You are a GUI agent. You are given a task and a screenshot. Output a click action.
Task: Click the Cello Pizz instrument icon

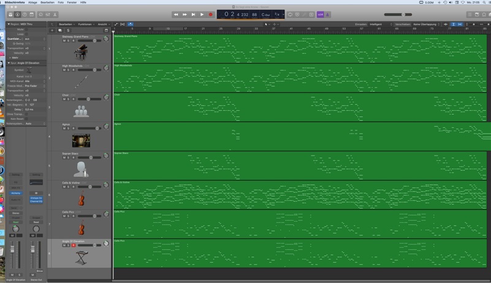coord(82,228)
